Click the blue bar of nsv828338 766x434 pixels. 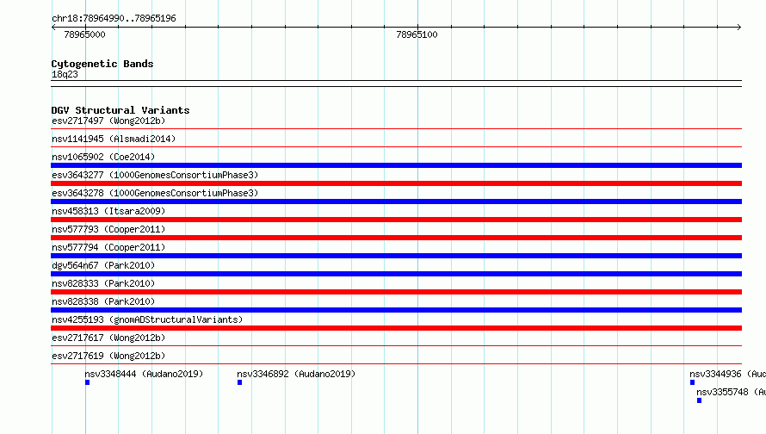396,310
